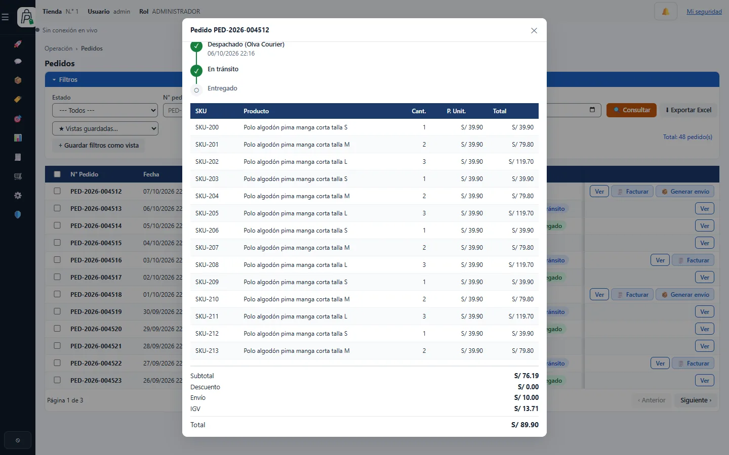Open Mi seguridad link
This screenshot has height=455, width=729.
[704, 12]
